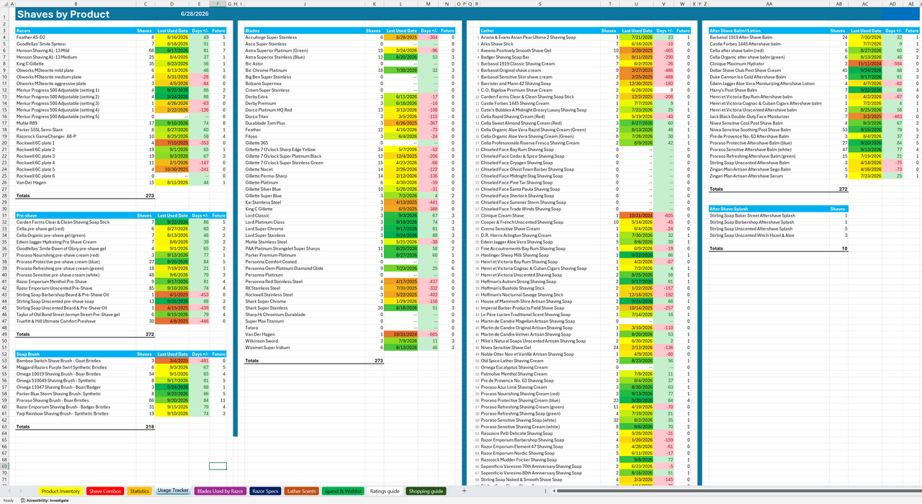The height and width of the screenshot is (504, 922).
Task: Select 'Old Spice Lather Shaving Cream' cell
Action: click(x=540, y=361)
